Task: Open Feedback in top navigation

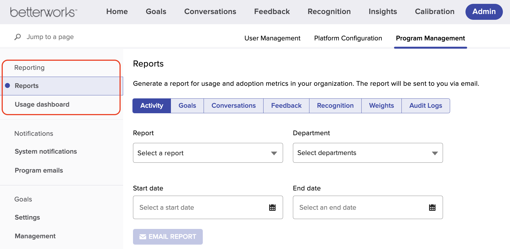Action: tap(272, 12)
